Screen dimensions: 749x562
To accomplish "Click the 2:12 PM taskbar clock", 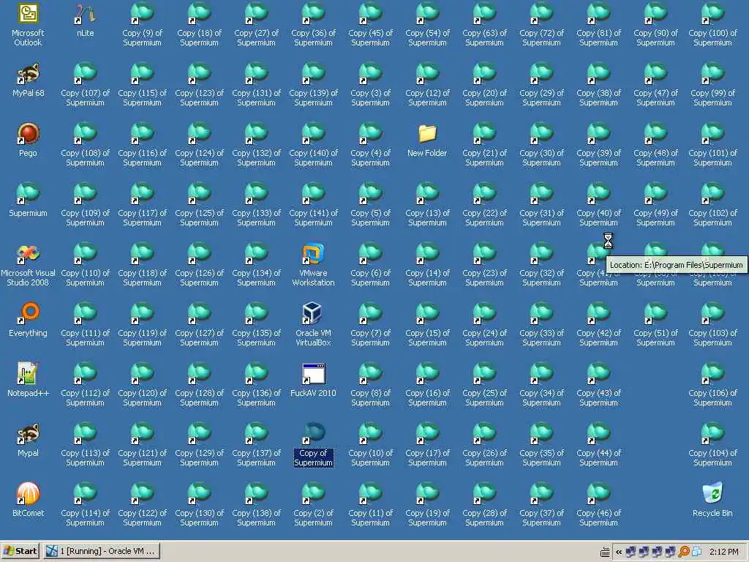I will (723, 552).
